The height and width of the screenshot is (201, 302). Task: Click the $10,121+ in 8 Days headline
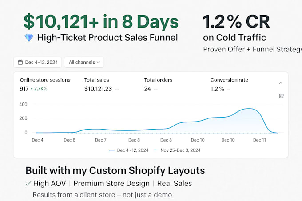click(101, 22)
